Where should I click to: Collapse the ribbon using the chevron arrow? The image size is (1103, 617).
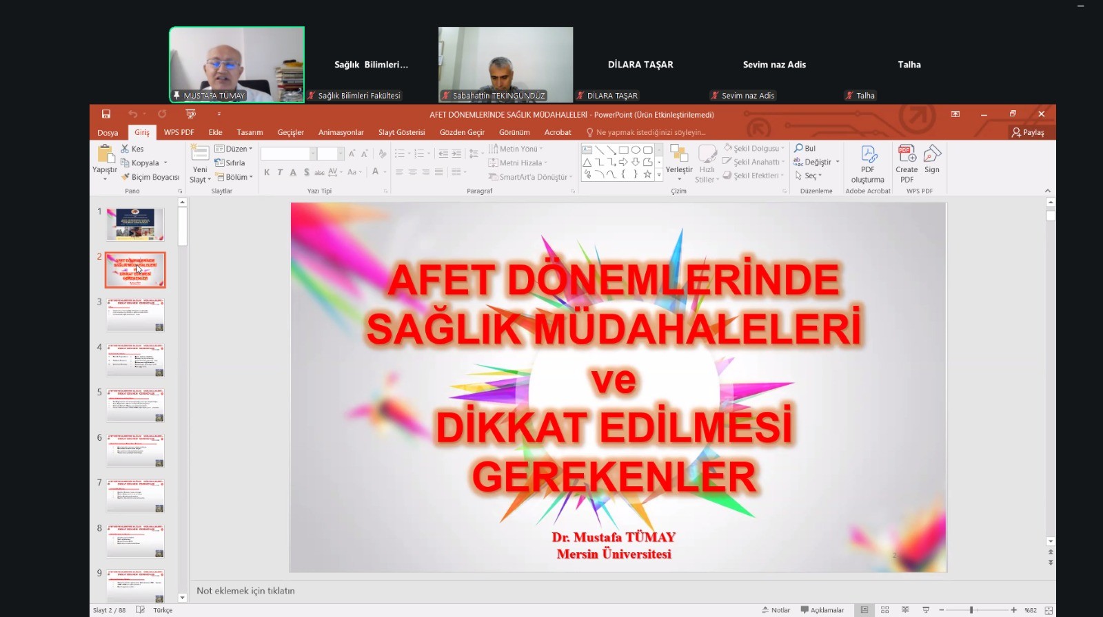pyautogui.click(x=1048, y=191)
